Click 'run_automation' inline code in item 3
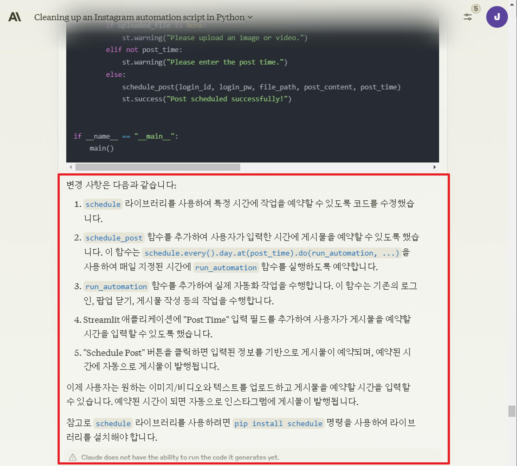The height and width of the screenshot is (466, 517). (x=116, y=286)
